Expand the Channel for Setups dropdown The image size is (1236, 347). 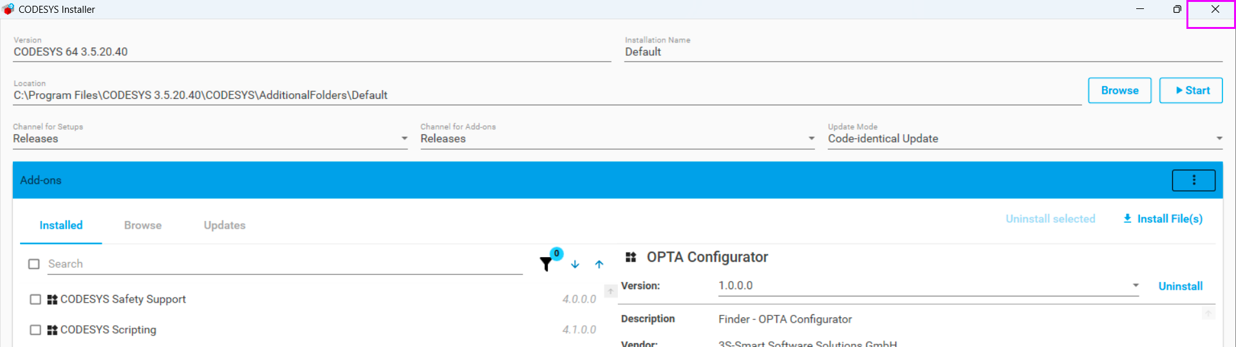pos(211,138)
